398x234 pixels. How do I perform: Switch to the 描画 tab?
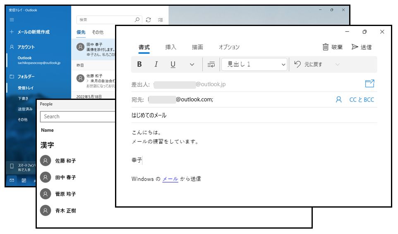(x=197, y=47)
